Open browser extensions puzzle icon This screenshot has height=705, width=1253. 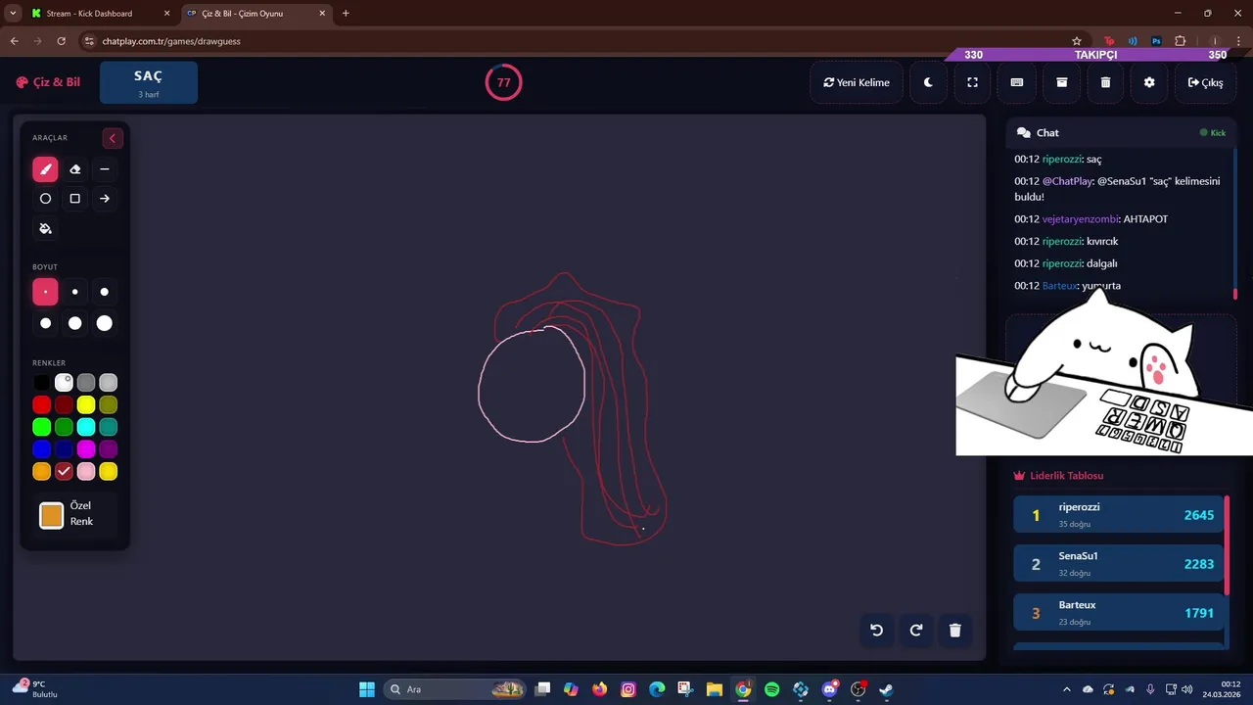1180,41
